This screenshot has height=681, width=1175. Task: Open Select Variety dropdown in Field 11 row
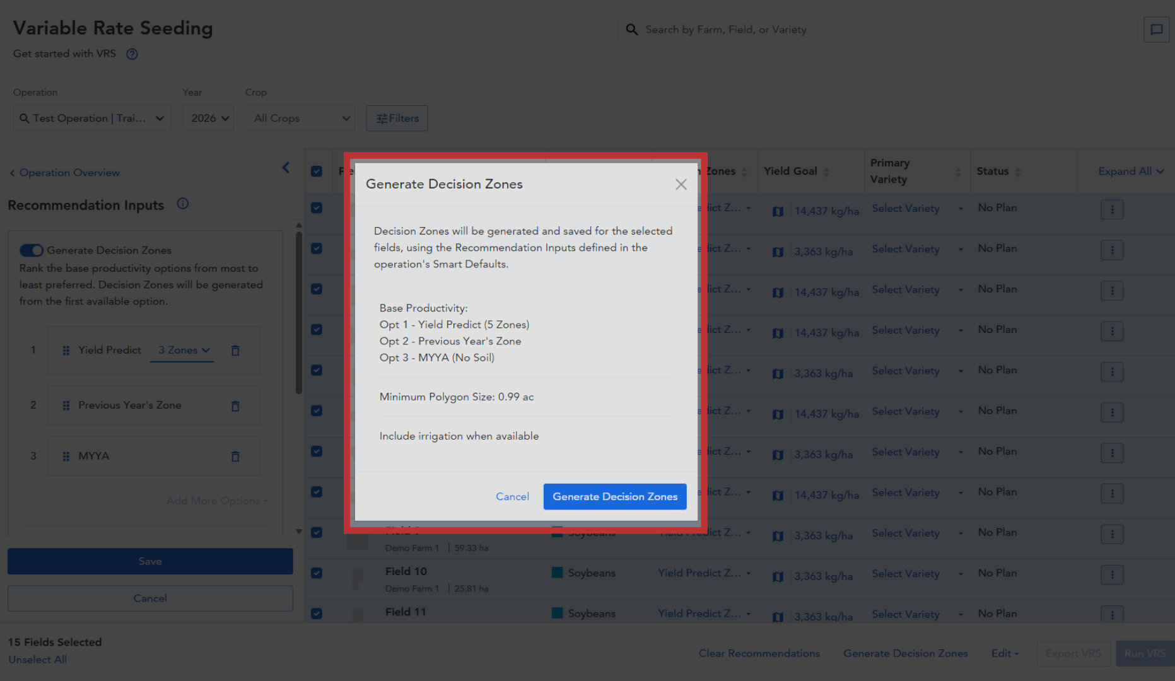coord(918,614)
